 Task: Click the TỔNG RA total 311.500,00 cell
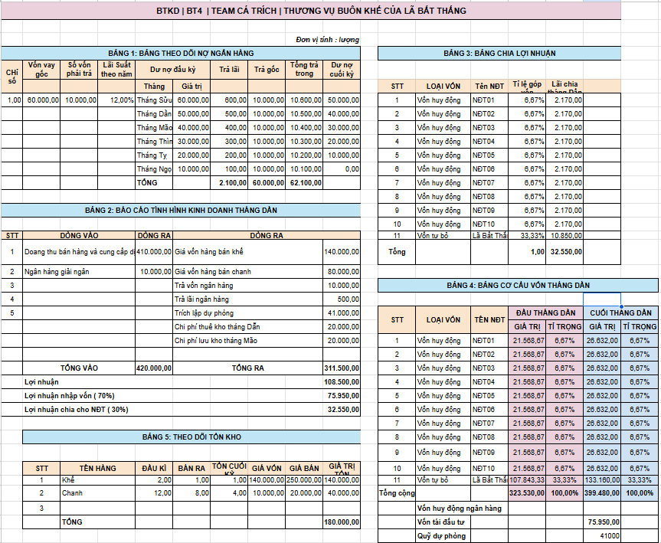point(342,368)
